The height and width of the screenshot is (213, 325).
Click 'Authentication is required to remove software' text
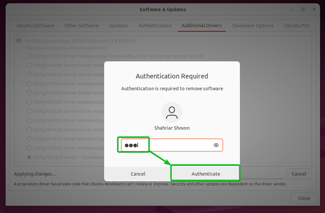click(x=172, y=89)
